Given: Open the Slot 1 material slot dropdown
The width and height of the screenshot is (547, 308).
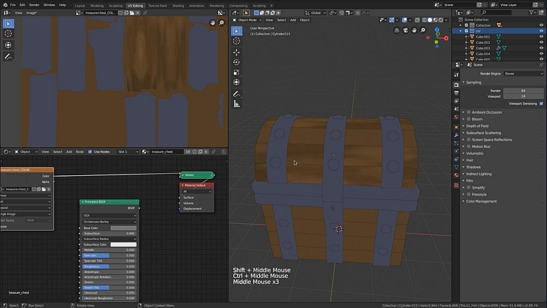Looking at the screenshot, I should pos(128,151).
